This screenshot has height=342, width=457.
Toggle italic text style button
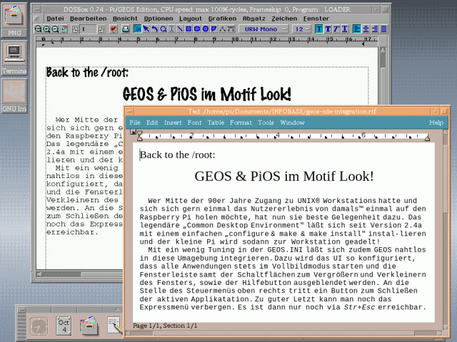tap(336, 29)
